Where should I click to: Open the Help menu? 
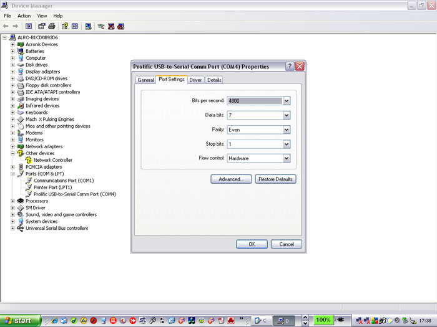pyautogui.click(x=58, y=16)
